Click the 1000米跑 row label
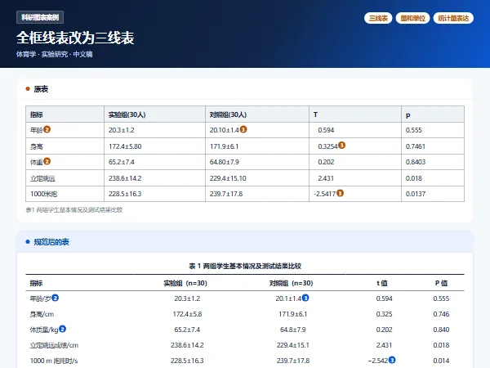Viewport: 490px width, 368px height. click(44, 194)
